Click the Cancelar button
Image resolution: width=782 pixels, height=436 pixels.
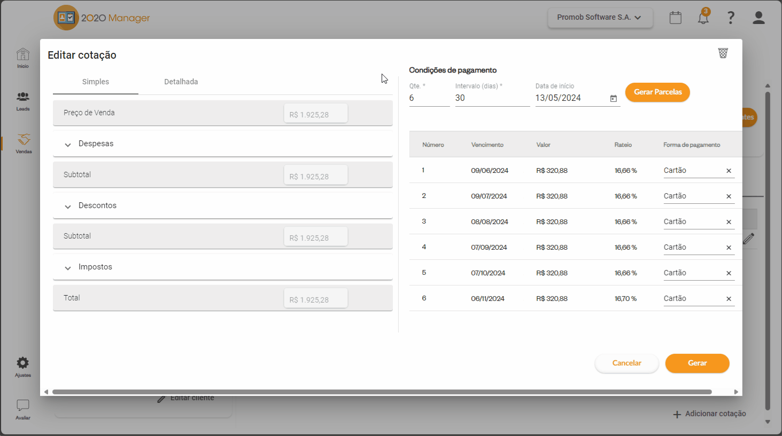(x=626, y=363)
